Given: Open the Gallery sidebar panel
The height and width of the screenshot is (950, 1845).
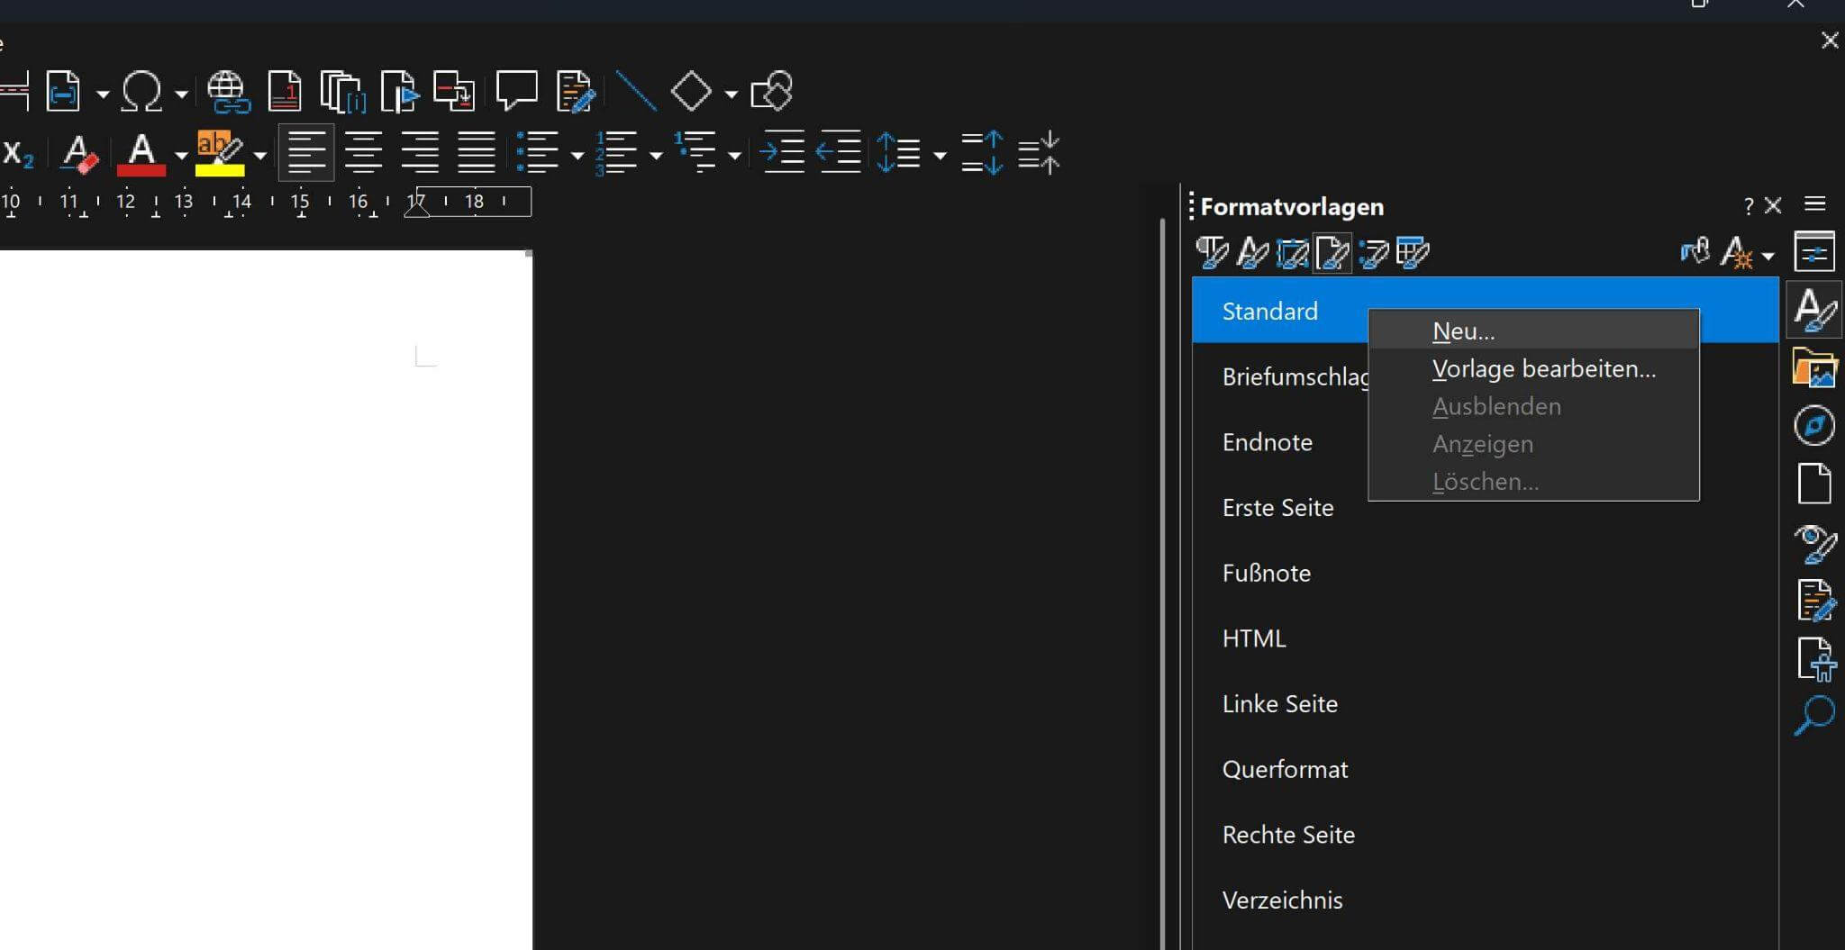Looking at the screenshot, I should pyautogui.click(x=1813, y=367).
